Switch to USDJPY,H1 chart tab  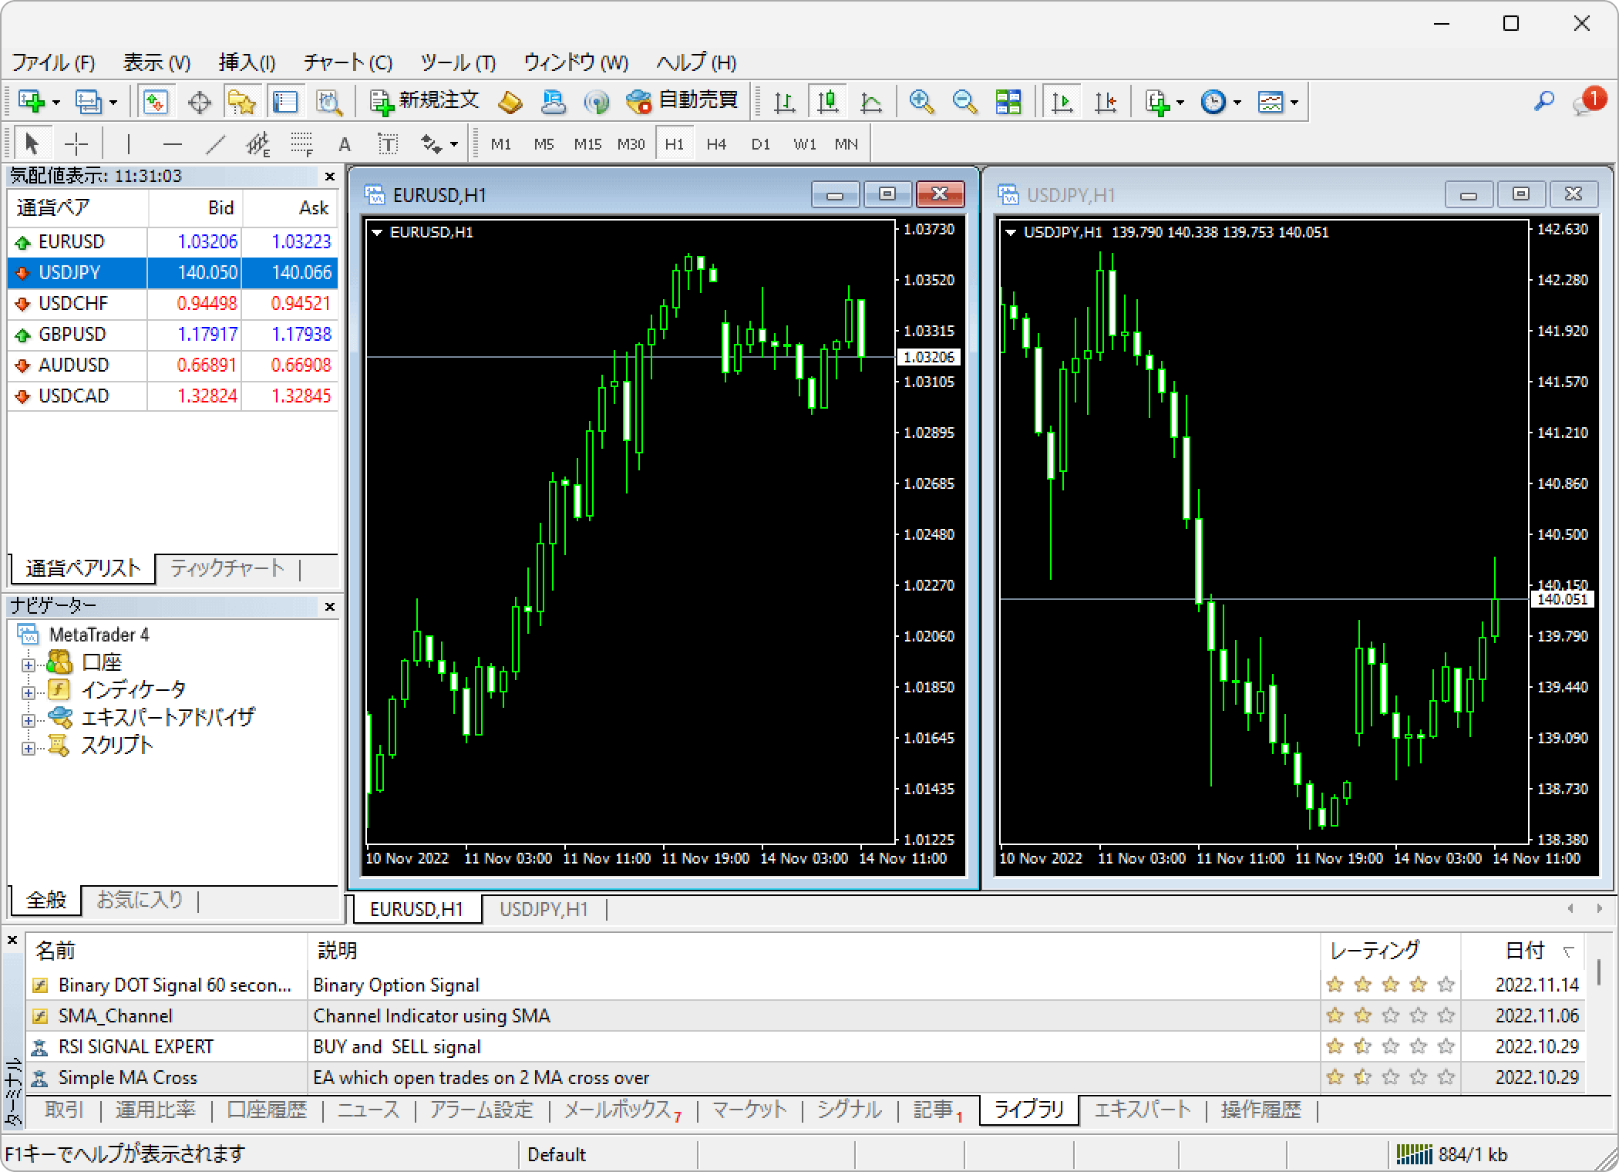click(x=544, y=910)
